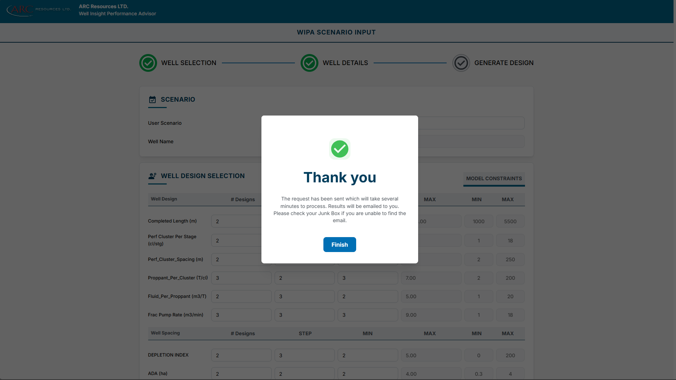Select the Well Details step icon
Image resolution: width=676 pixels, height=380 pixels.
(309, 63)
